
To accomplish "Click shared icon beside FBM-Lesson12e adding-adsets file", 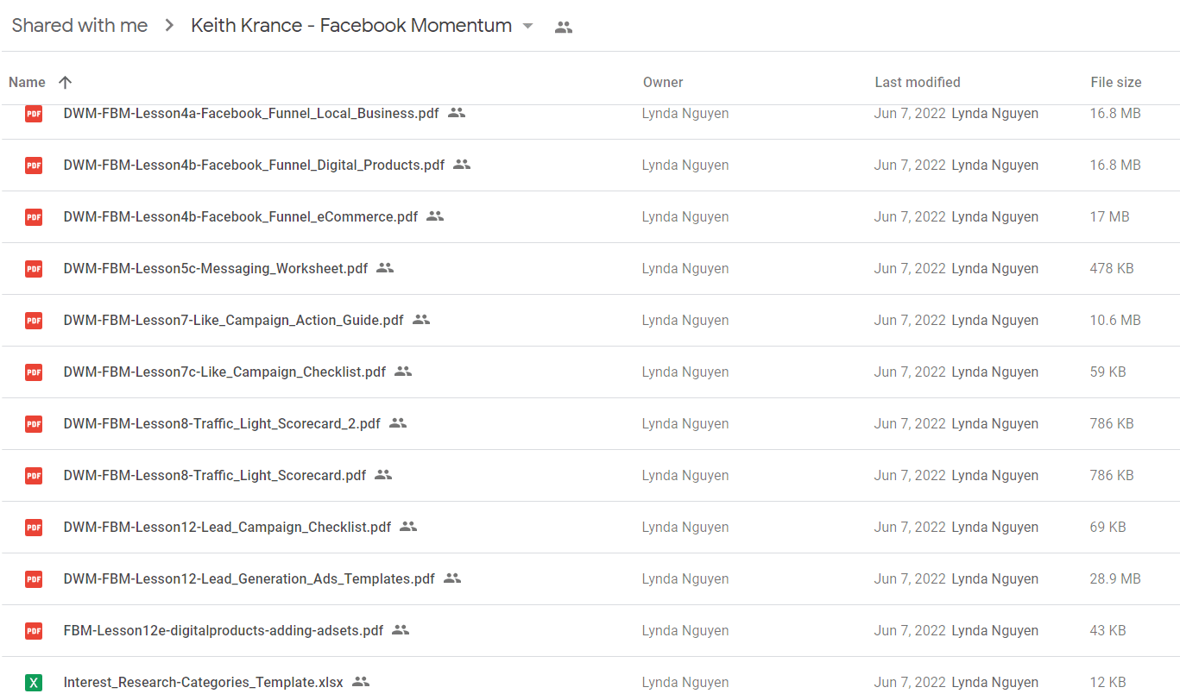I will click(x=401, y=629).
